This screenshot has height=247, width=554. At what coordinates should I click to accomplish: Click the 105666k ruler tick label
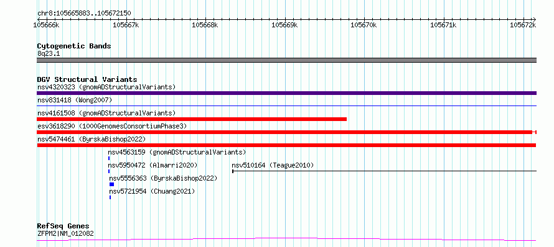(x=46, y=25)
